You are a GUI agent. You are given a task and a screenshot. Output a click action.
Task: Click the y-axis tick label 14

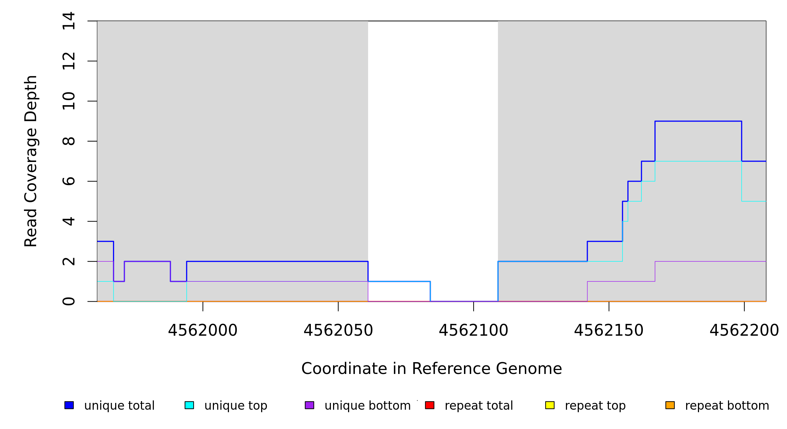(x=69, y=21)
